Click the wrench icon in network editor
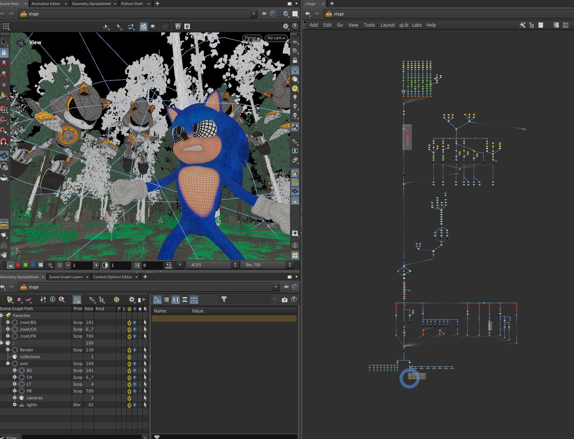Image resolution: width=574 pixels, height=439 pixels. click(x=522, y=25)
